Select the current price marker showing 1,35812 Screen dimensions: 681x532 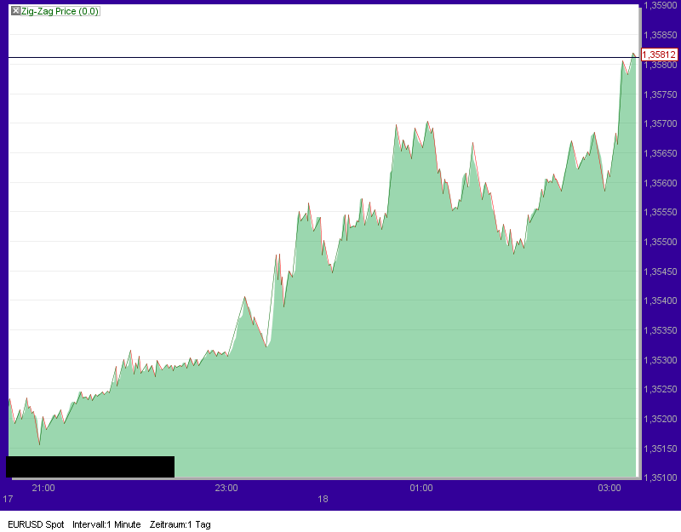pyautogui.click(x=658, y=53)
